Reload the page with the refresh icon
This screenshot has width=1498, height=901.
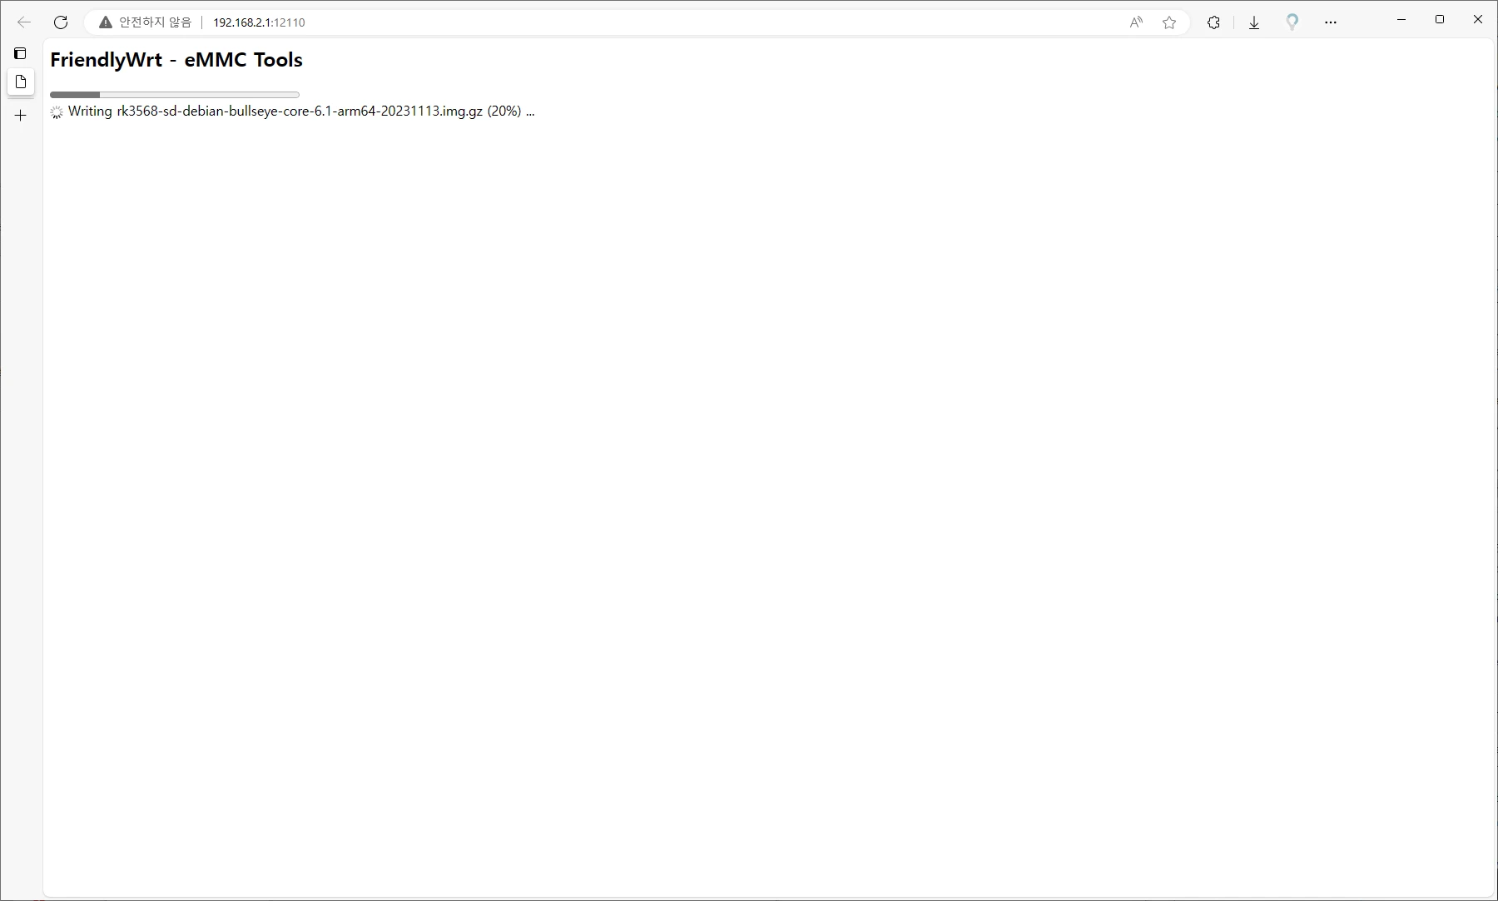click(61, 22)
